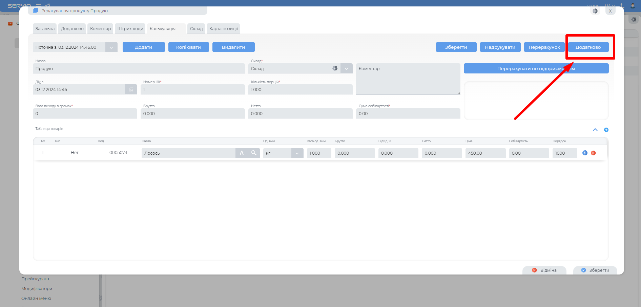Click the info icon in the Лосось row

tap(585, 153)
